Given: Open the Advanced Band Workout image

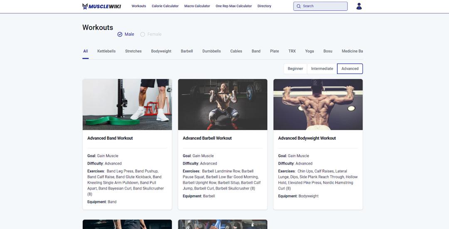Looking at the screenshot, I should (127, 104).
